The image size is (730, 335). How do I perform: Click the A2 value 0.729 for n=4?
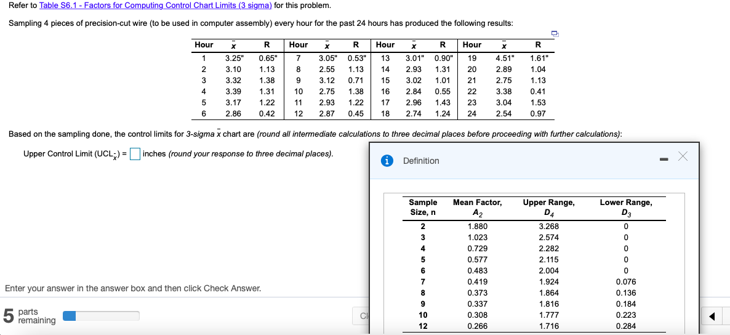pyautogui.click(x=477, y=248)
